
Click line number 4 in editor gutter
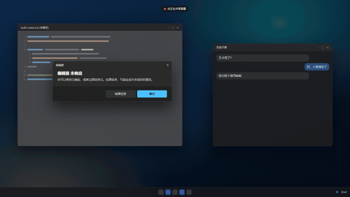[x=25, y=50]
